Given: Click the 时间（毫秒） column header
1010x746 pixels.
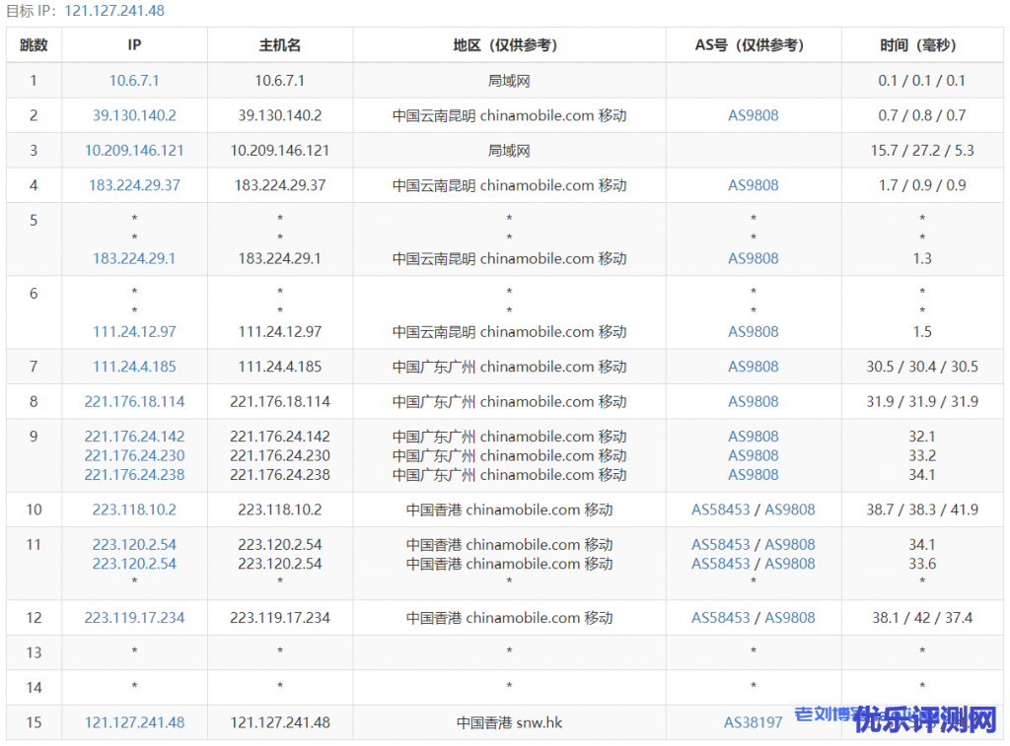Looking at the screenshot, I should 921,45.
